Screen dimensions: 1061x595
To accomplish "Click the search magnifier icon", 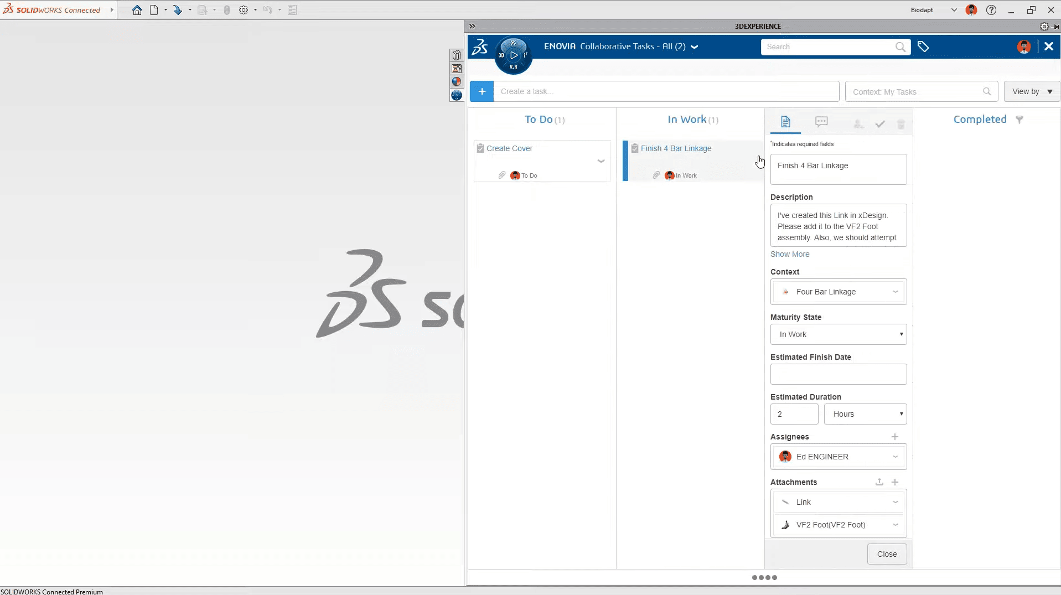I will (900, 47).
